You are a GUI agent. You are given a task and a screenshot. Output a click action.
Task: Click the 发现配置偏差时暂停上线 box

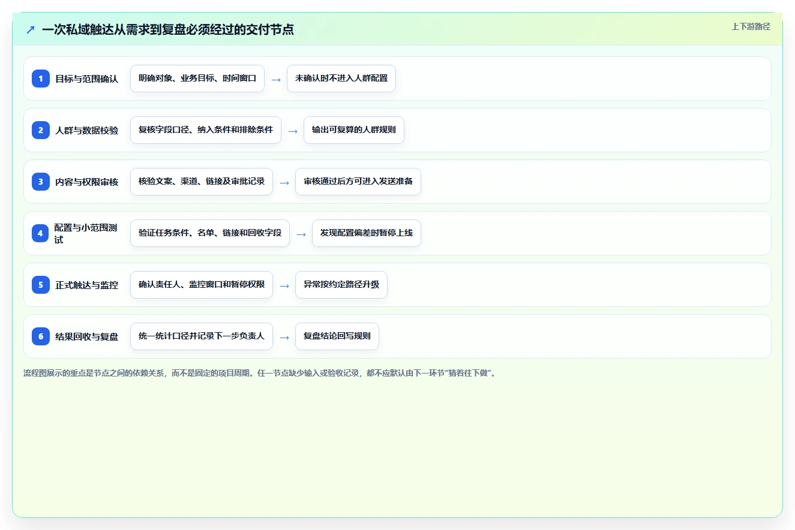367,233
